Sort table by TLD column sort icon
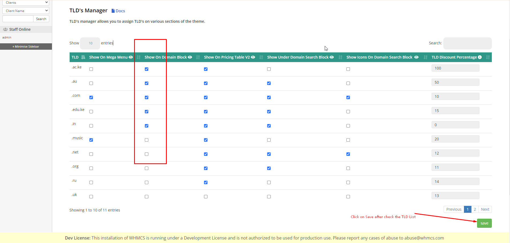Screen dimensions: 510x243 tap(83, 57)
